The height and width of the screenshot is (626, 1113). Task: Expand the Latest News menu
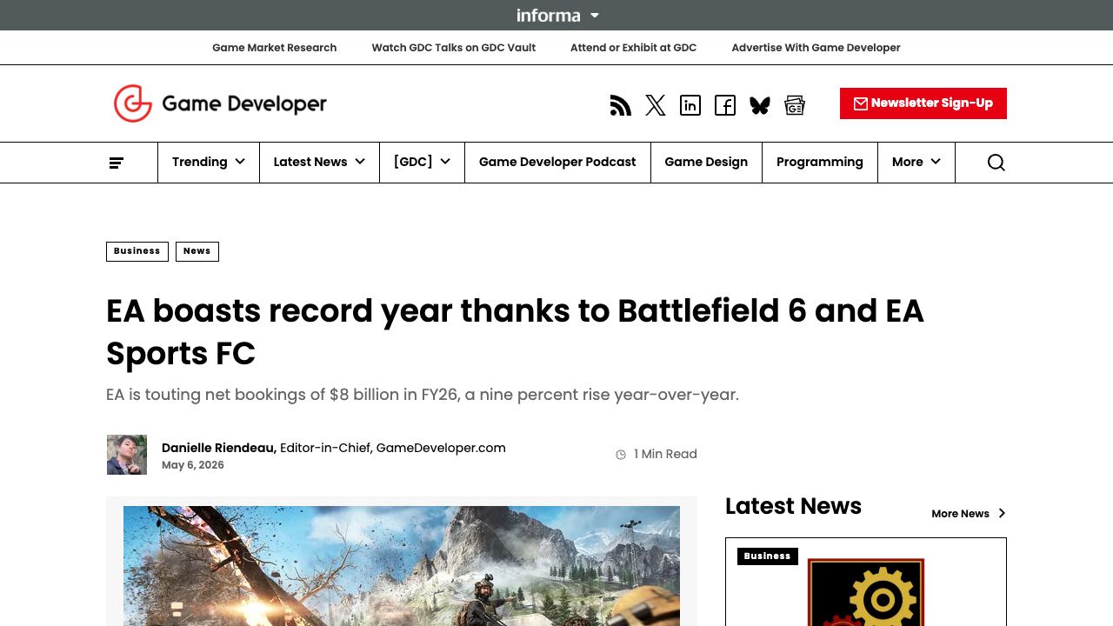319,163
